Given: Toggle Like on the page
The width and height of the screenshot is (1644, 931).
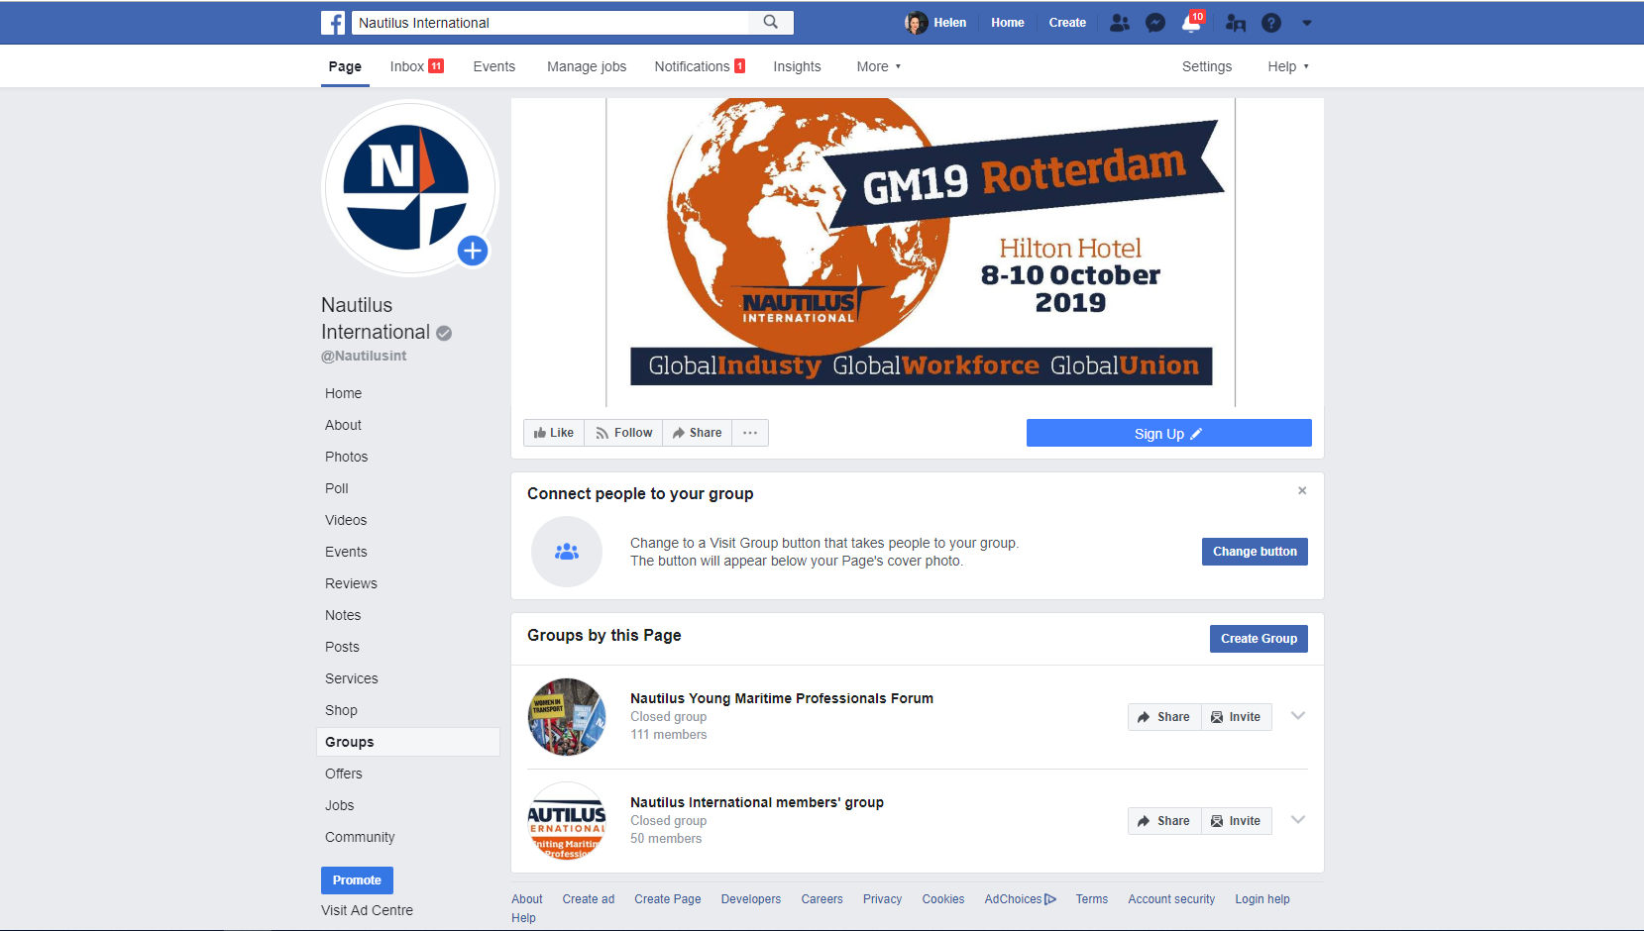Looking at the screenshot, I should pos(554,433).
